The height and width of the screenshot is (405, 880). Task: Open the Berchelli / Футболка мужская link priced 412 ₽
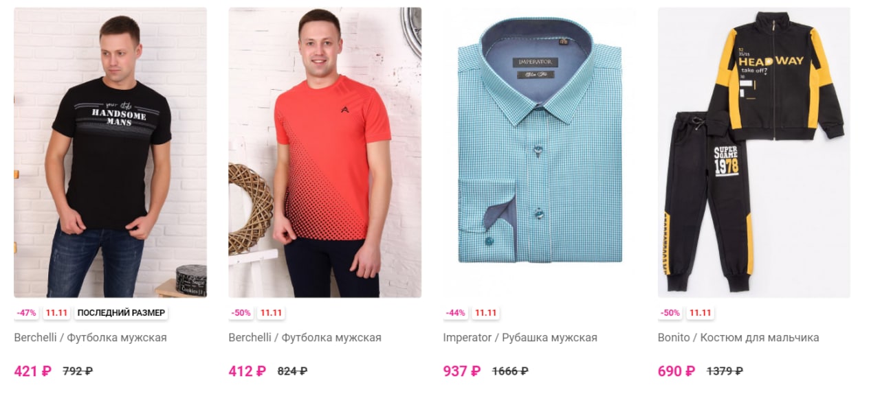tap(305, 338)
